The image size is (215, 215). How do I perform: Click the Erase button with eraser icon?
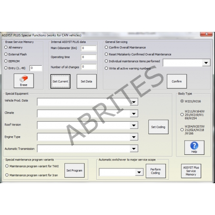tap(24, 81)
